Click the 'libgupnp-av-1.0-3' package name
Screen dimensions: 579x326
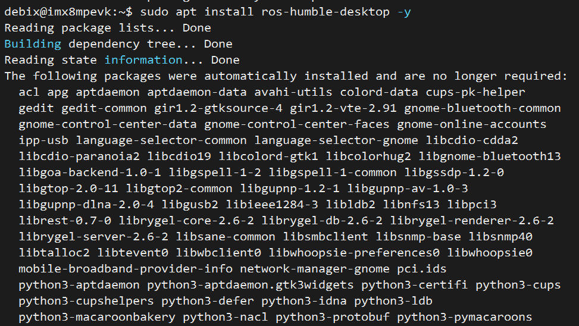point(407,189)
